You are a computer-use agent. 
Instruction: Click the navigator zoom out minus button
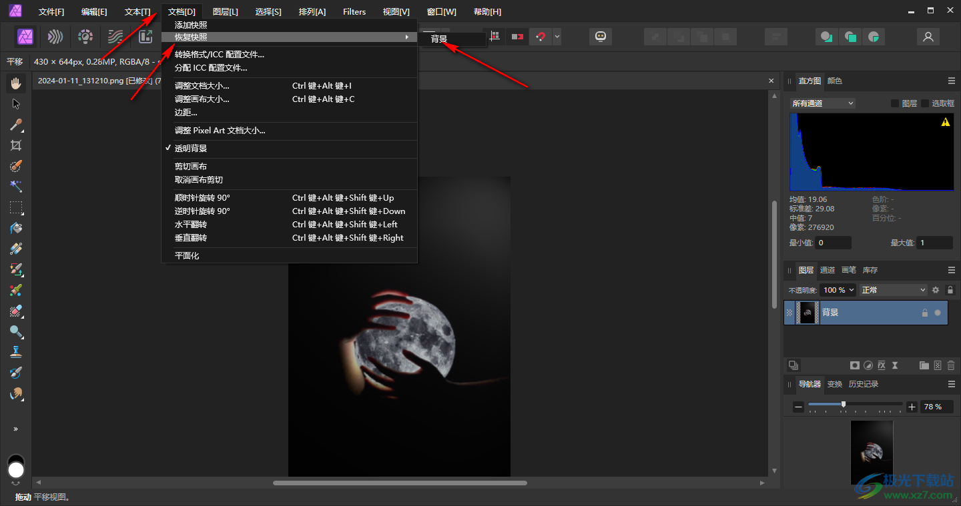798,407
